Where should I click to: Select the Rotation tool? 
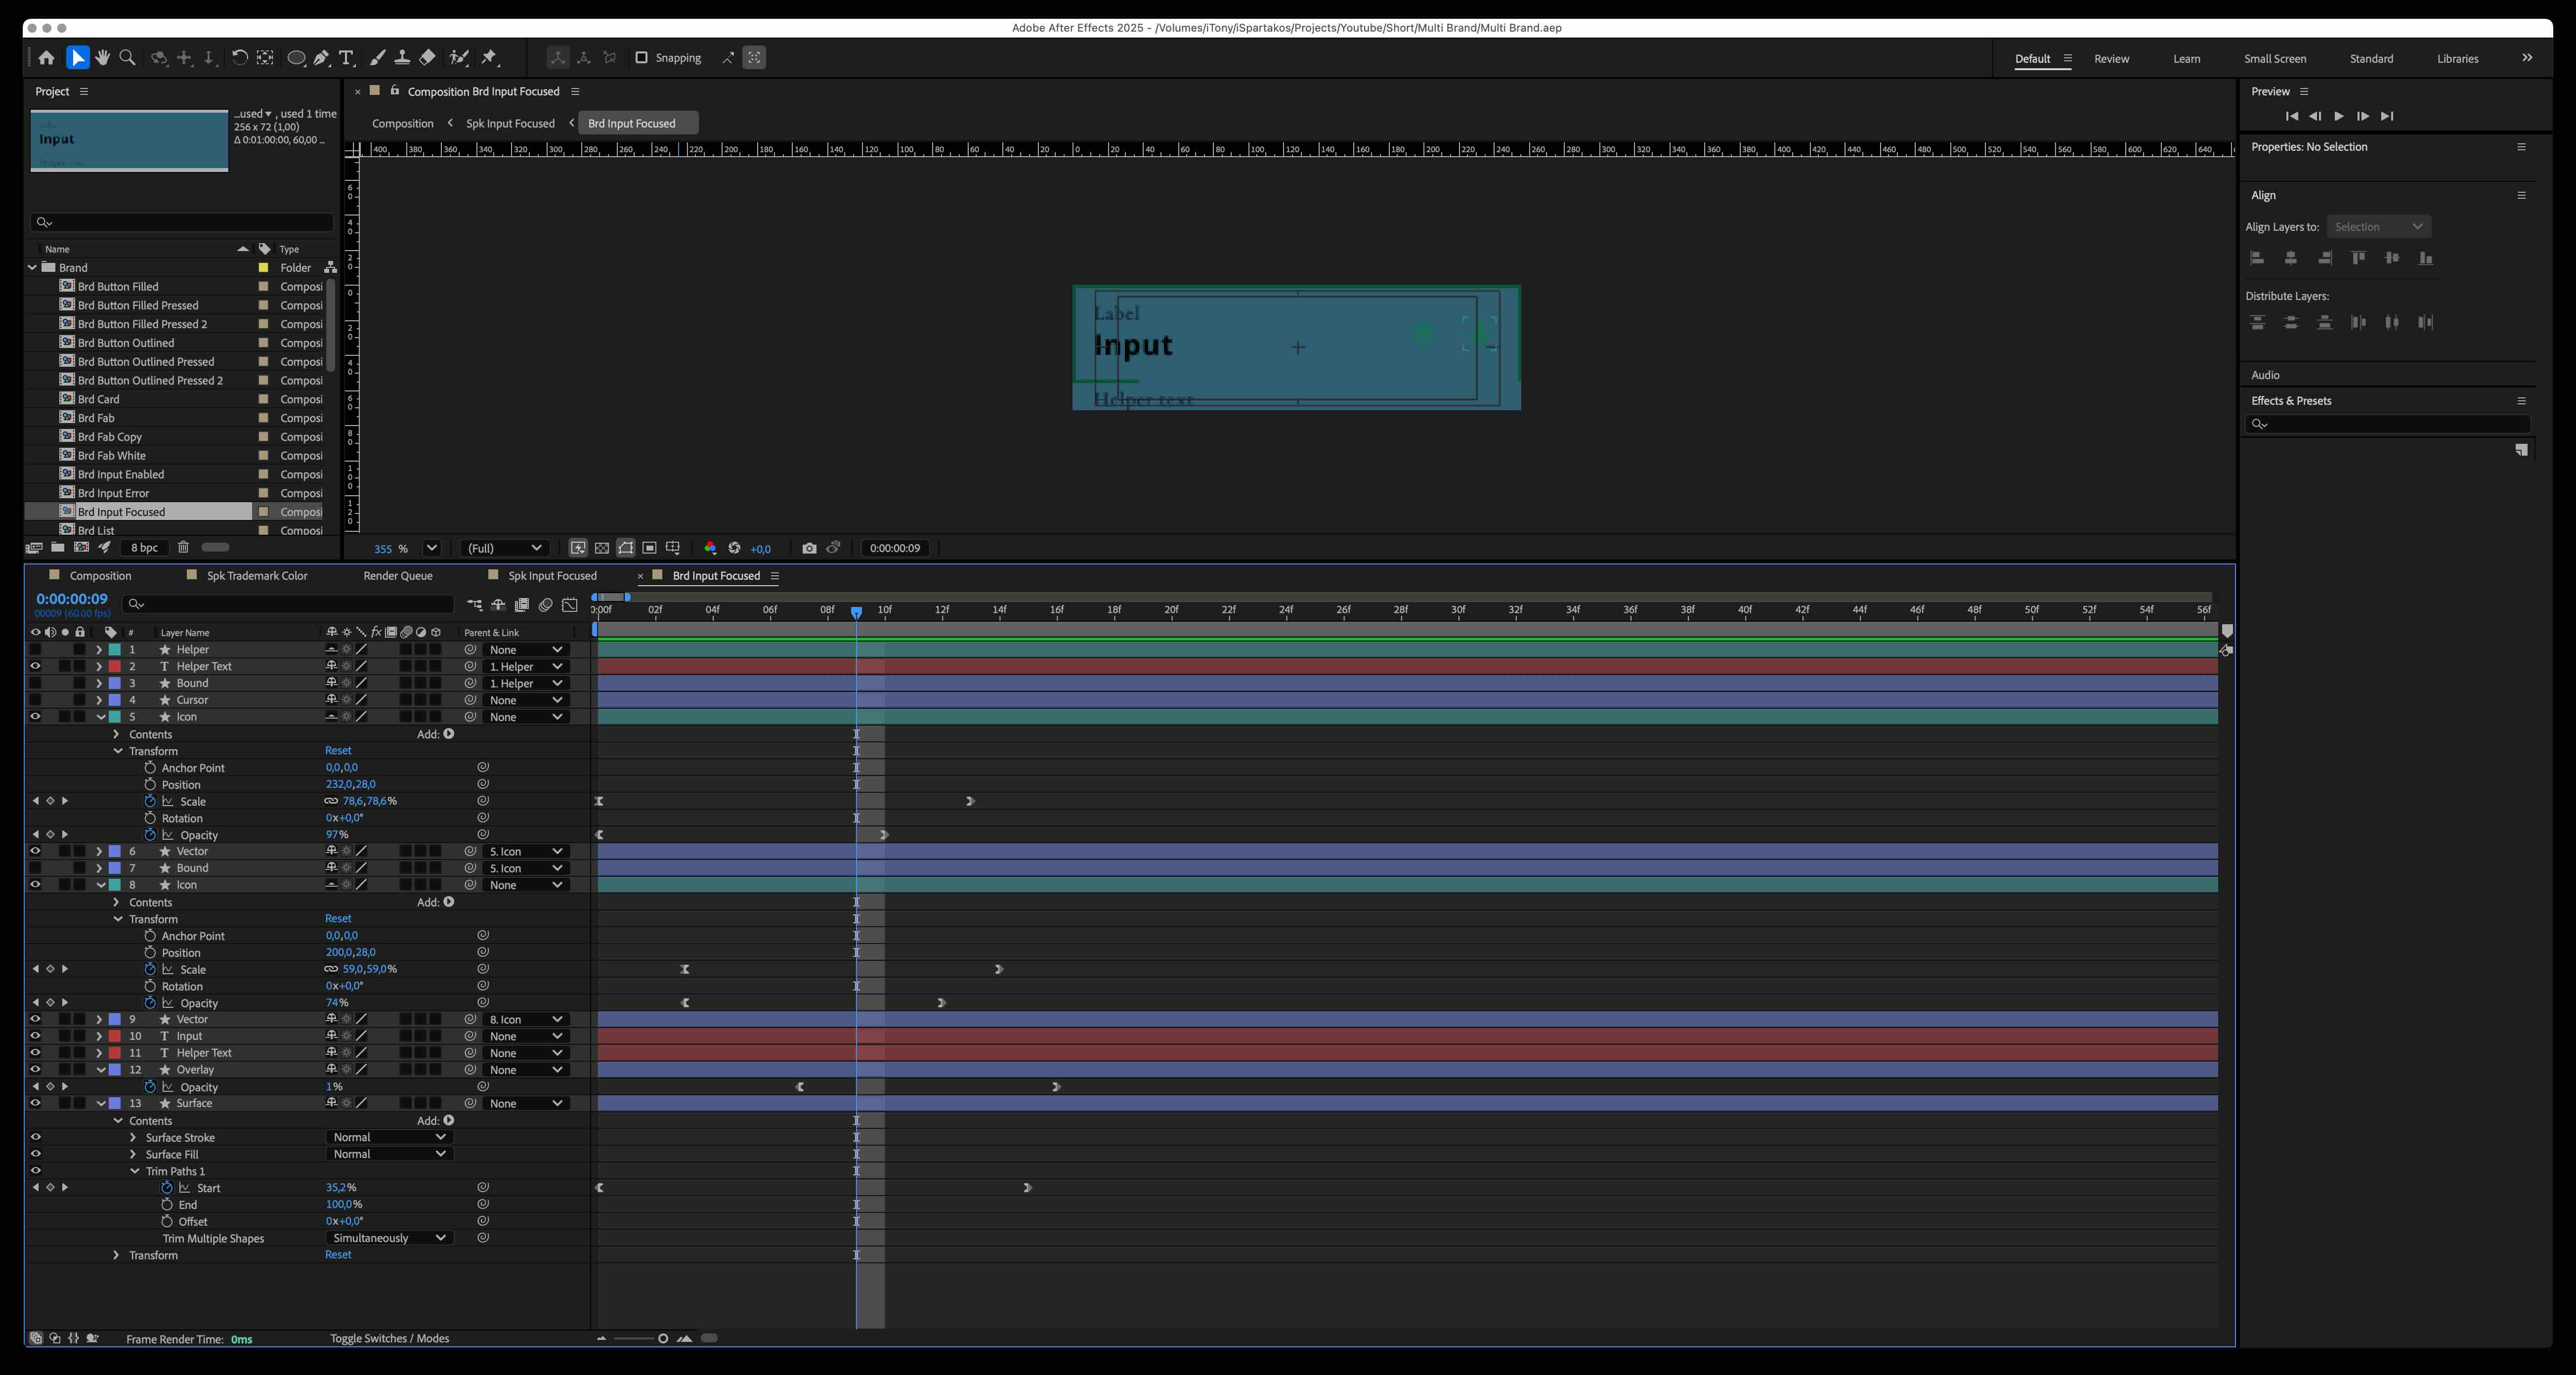(x=240, y=58)
